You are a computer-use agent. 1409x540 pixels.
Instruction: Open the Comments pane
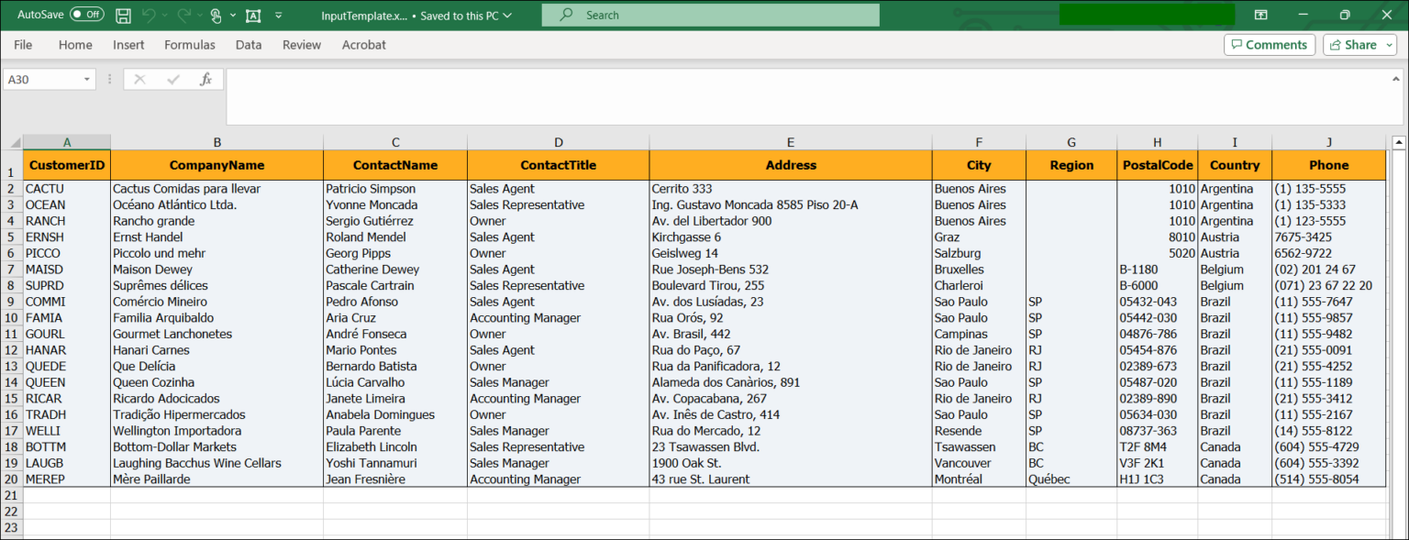click(1270, 44)
